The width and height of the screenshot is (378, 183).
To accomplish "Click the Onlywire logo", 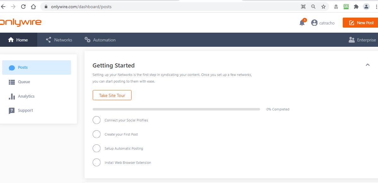I will click(x=20, y=23).
